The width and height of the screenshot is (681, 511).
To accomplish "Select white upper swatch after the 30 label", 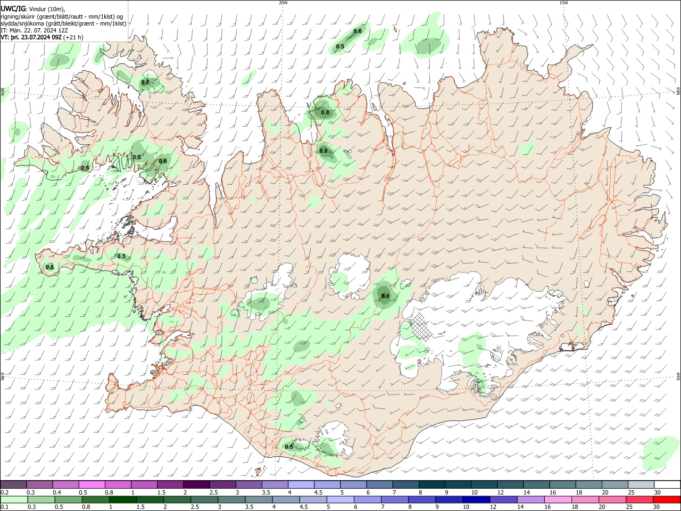I will 666,485.
